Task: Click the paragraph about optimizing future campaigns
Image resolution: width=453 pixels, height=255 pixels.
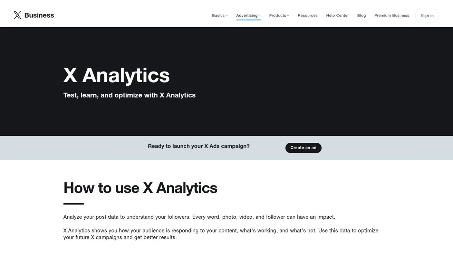Action: click(x=221, y=234)
